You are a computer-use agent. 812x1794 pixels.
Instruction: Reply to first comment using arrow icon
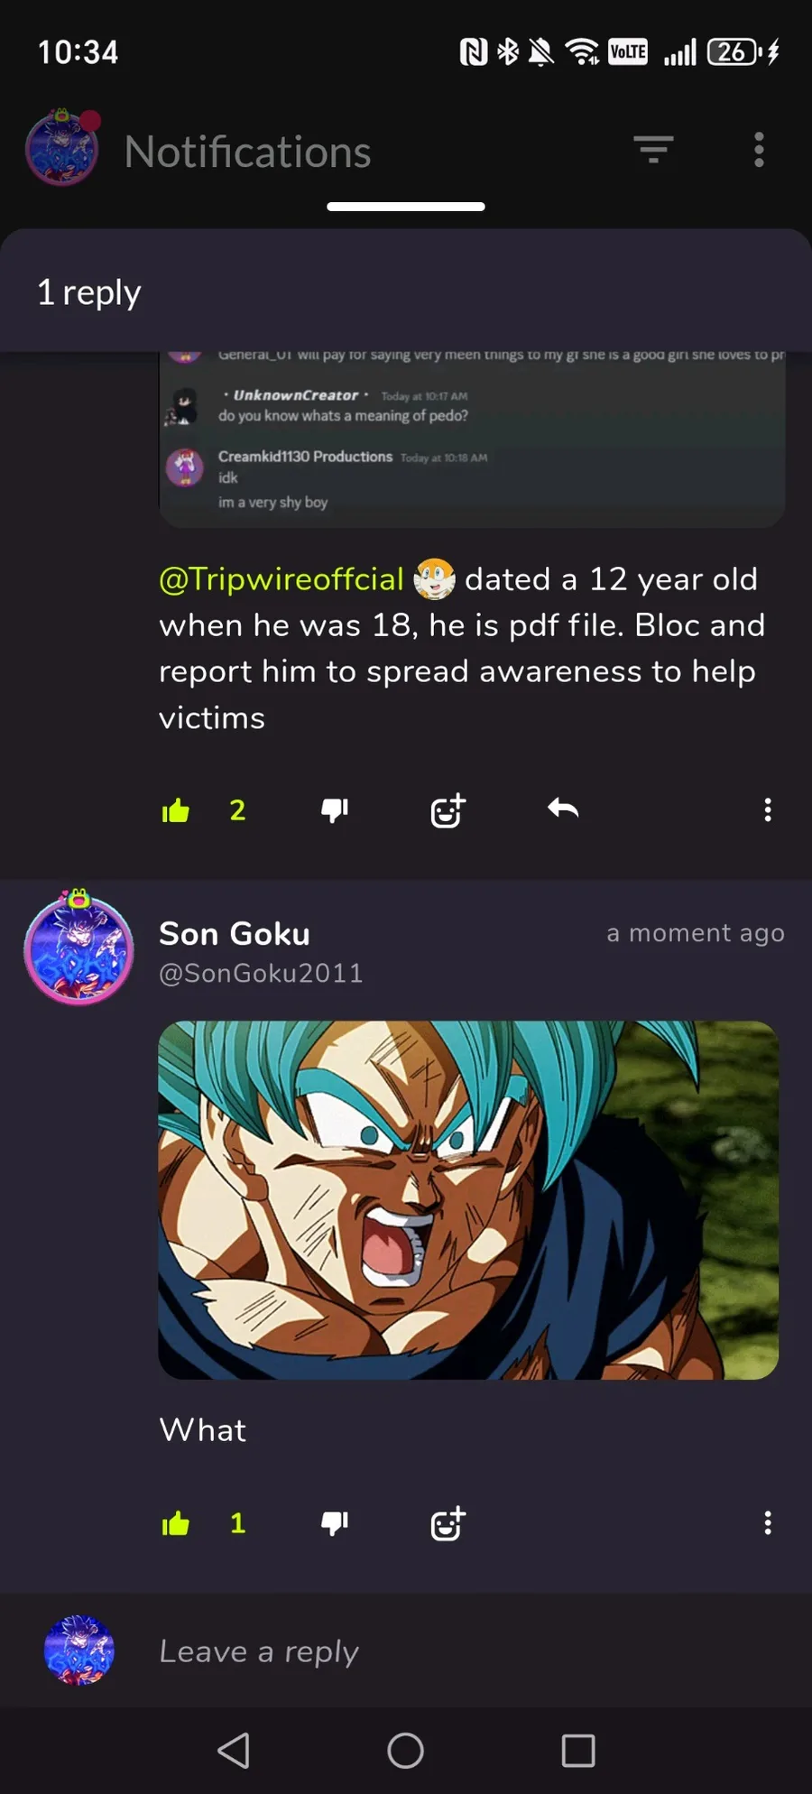click(x=563, y=809)
